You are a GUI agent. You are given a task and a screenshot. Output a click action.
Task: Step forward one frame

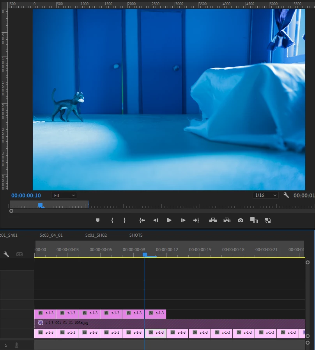183,220
